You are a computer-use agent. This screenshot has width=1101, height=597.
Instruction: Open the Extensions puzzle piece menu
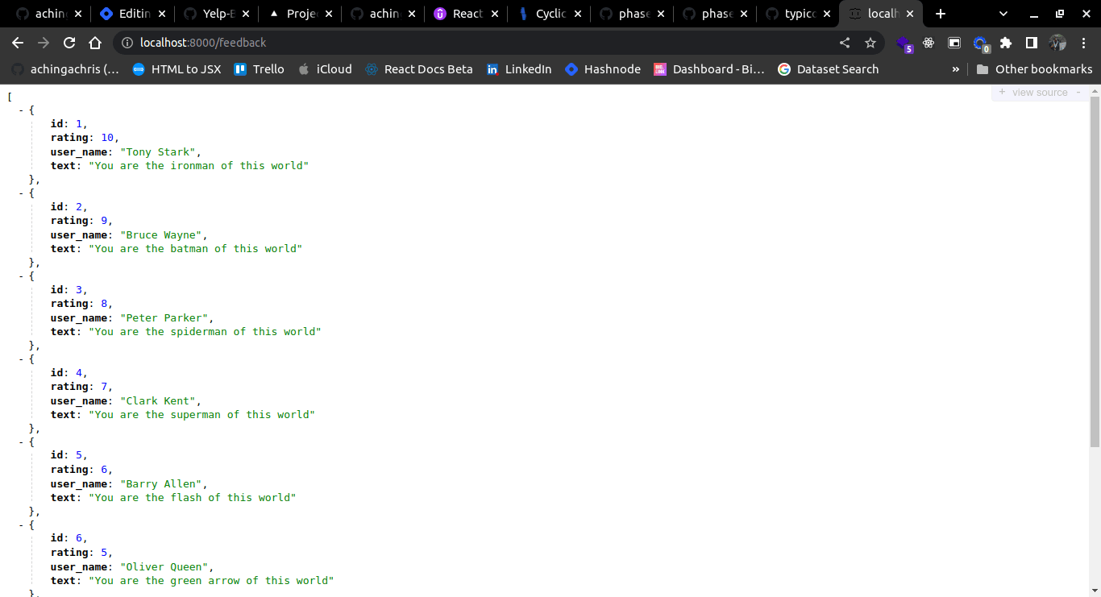pos(1006,43)
